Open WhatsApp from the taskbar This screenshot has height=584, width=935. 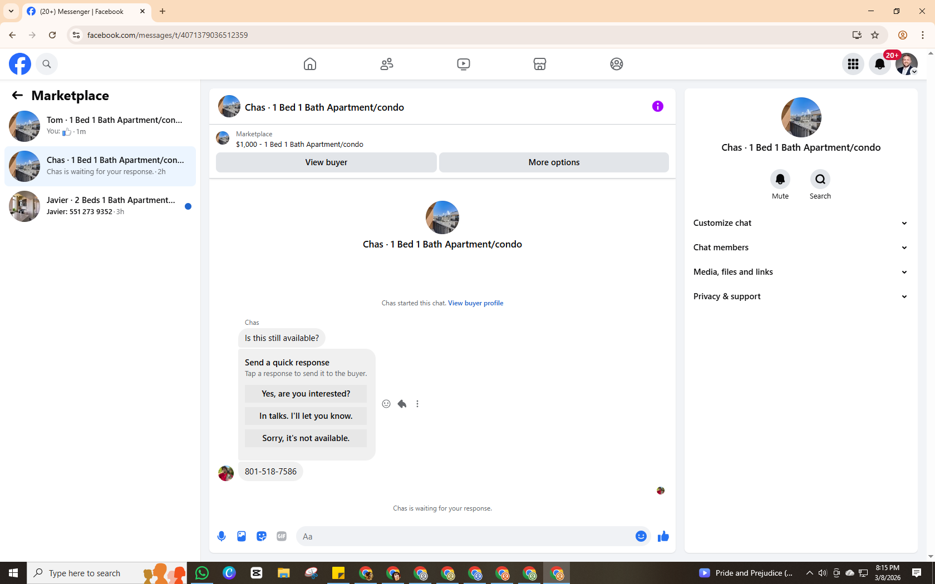(202, 573)
